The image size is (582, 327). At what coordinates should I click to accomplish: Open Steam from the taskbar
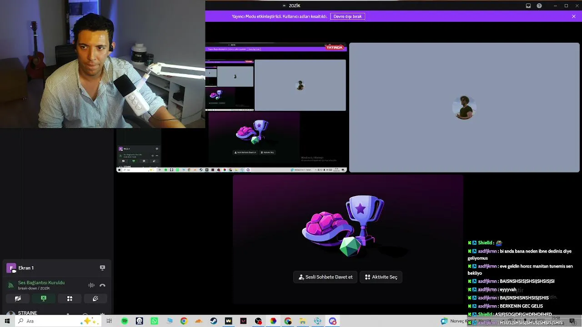pos(214,321)
